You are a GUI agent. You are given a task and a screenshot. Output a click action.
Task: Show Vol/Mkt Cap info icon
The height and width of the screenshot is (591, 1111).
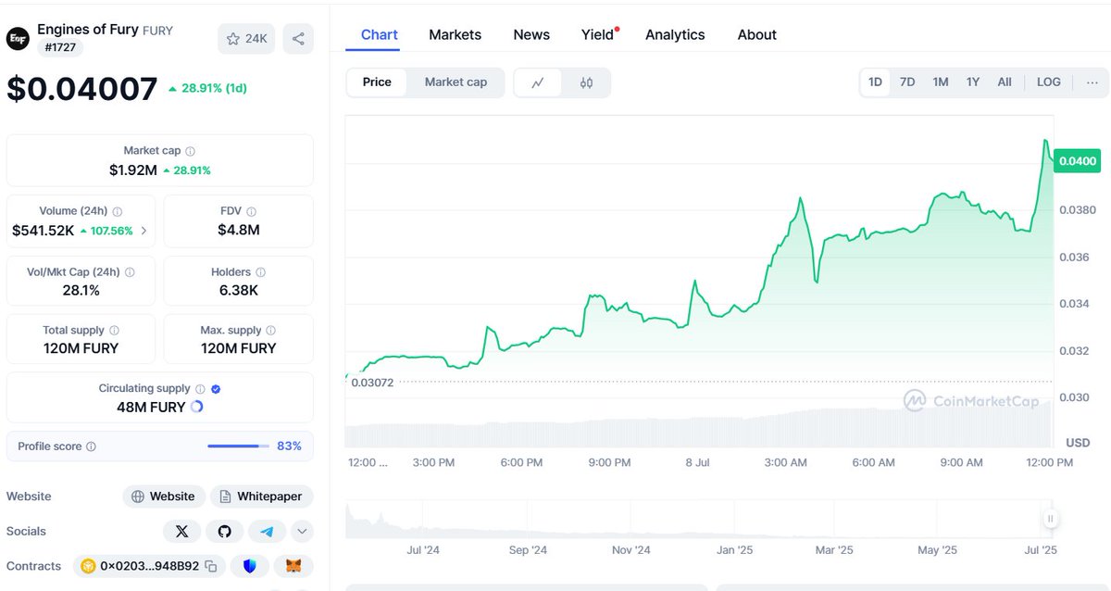[130, 272]
